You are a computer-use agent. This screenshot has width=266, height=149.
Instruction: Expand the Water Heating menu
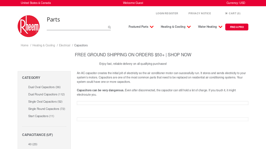210,27
